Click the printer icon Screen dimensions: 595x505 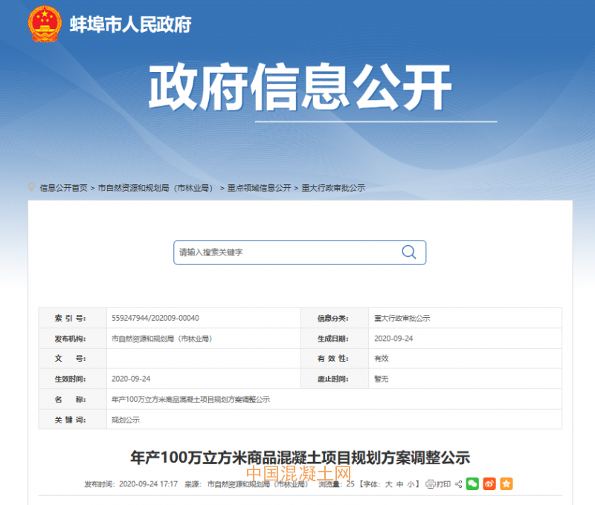pyautogui.click(x=430, y=484)
